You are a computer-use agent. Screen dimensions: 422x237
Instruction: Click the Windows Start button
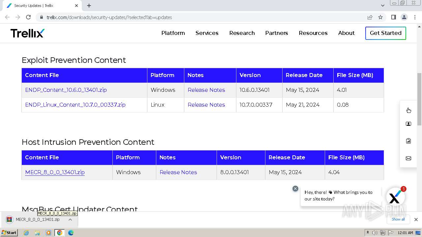pyautogui.click(x=9, y=233)
